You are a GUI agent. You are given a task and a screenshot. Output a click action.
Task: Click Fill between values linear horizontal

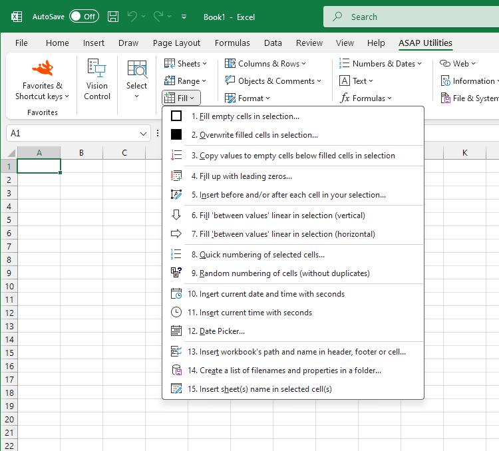pyautogui.click(x=293, y=234)
